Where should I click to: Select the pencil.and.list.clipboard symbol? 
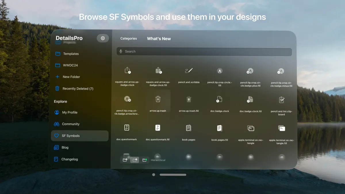[x=281, y=99]
